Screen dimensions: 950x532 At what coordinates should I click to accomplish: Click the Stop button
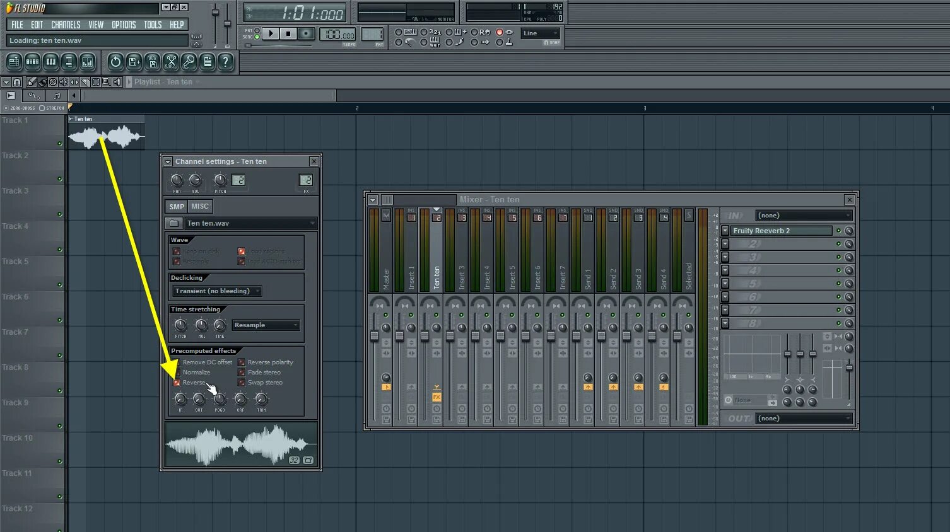288,33
